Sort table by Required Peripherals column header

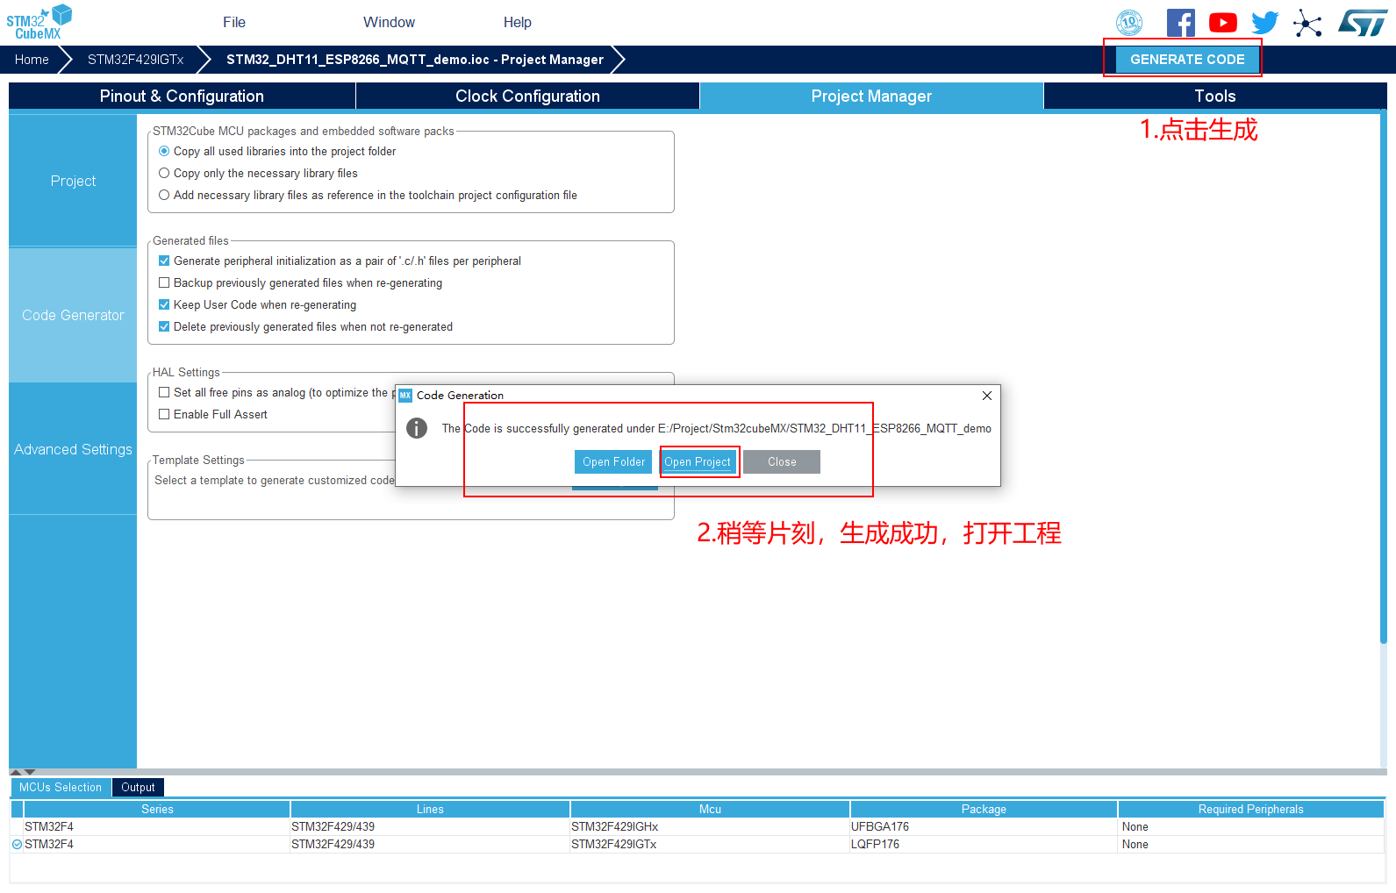[1251, 810]
